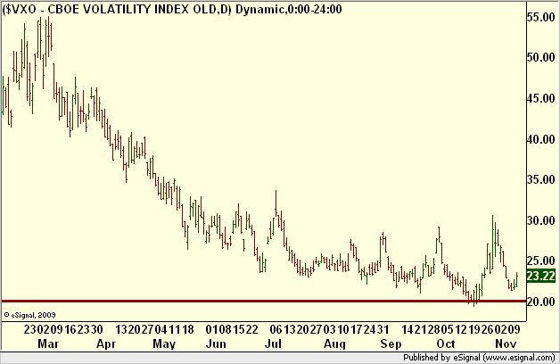Click the 'Jul' month label
Screen dimensions: 560x364
click(273, 344)
